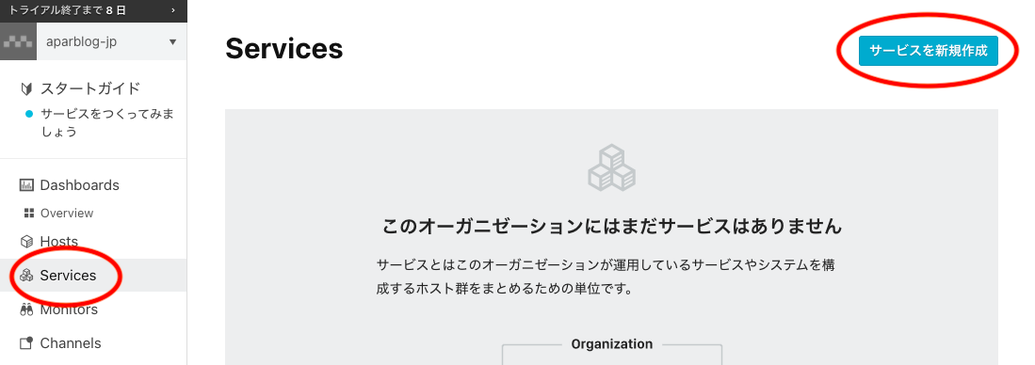Click the Monitors binoculars icon

point(26,309)
